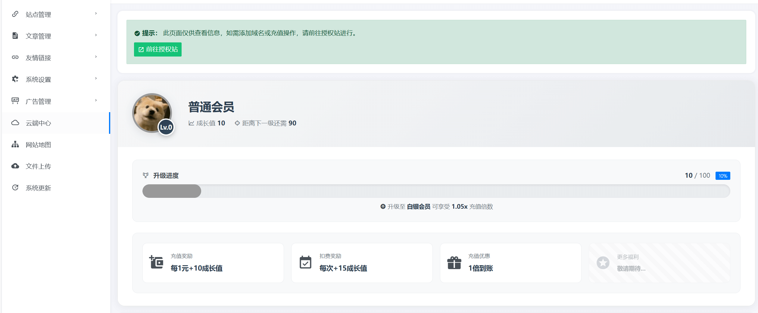Click the 白银会员 upgrade link text
Image resolution: width=758 pixels, height=313 pixels.
pyautogui.click(x=418, y=207)
